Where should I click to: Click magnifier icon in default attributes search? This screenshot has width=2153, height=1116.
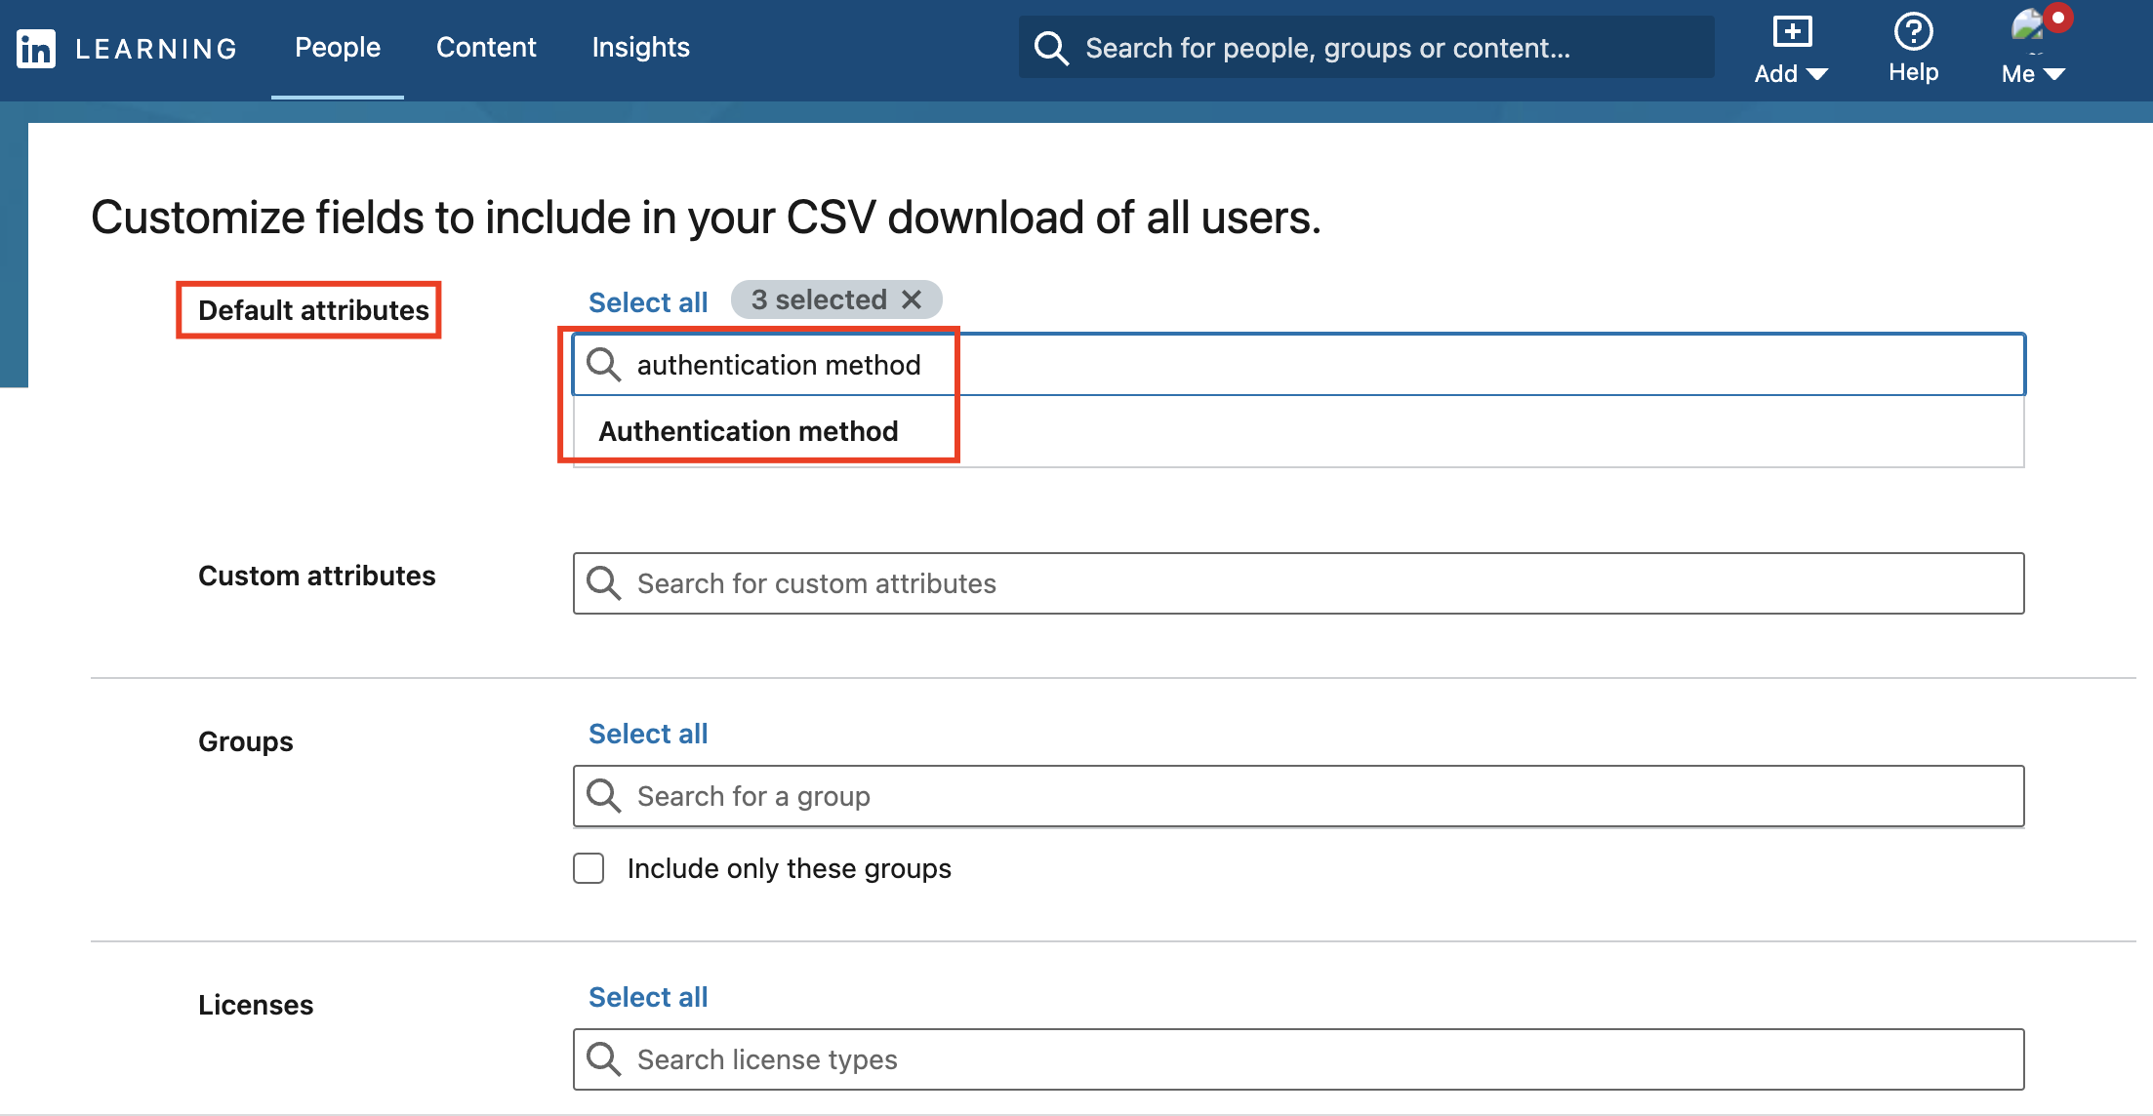tap(604, 365)
